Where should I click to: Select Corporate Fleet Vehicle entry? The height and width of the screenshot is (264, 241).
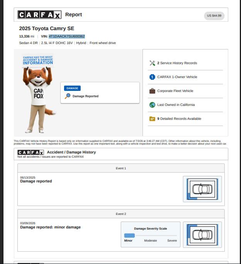(x=175, y=91)
